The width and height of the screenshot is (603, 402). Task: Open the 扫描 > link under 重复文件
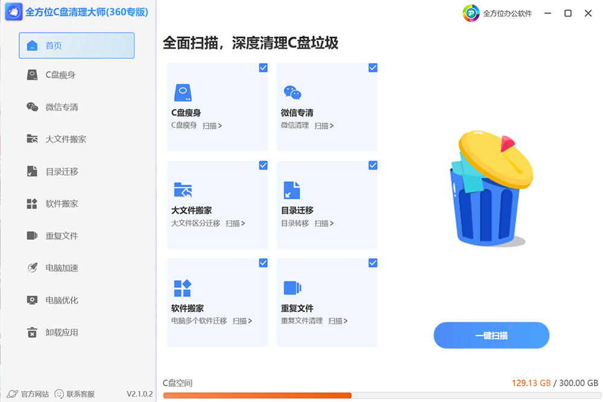click(x=338, y=321)
